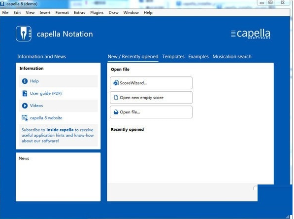Switch to the Examples tab
Screen dimensions: 294x219
tap(198, 57)
